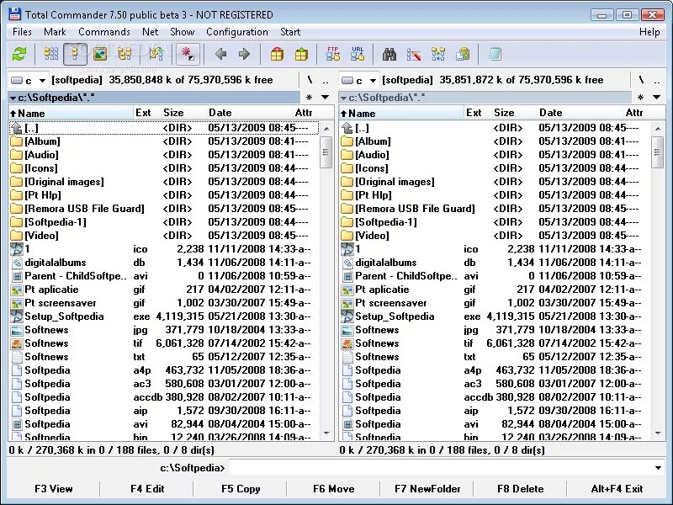Open left panel directory hotlist asterisk
Screen dimensions: 673x505
(x=309, y=98)
